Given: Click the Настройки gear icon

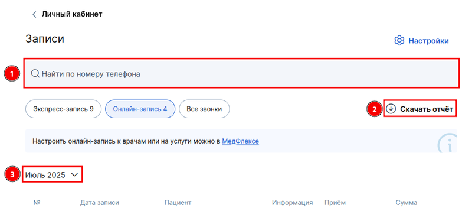Looking at the screenshot, I should point(399,40).
